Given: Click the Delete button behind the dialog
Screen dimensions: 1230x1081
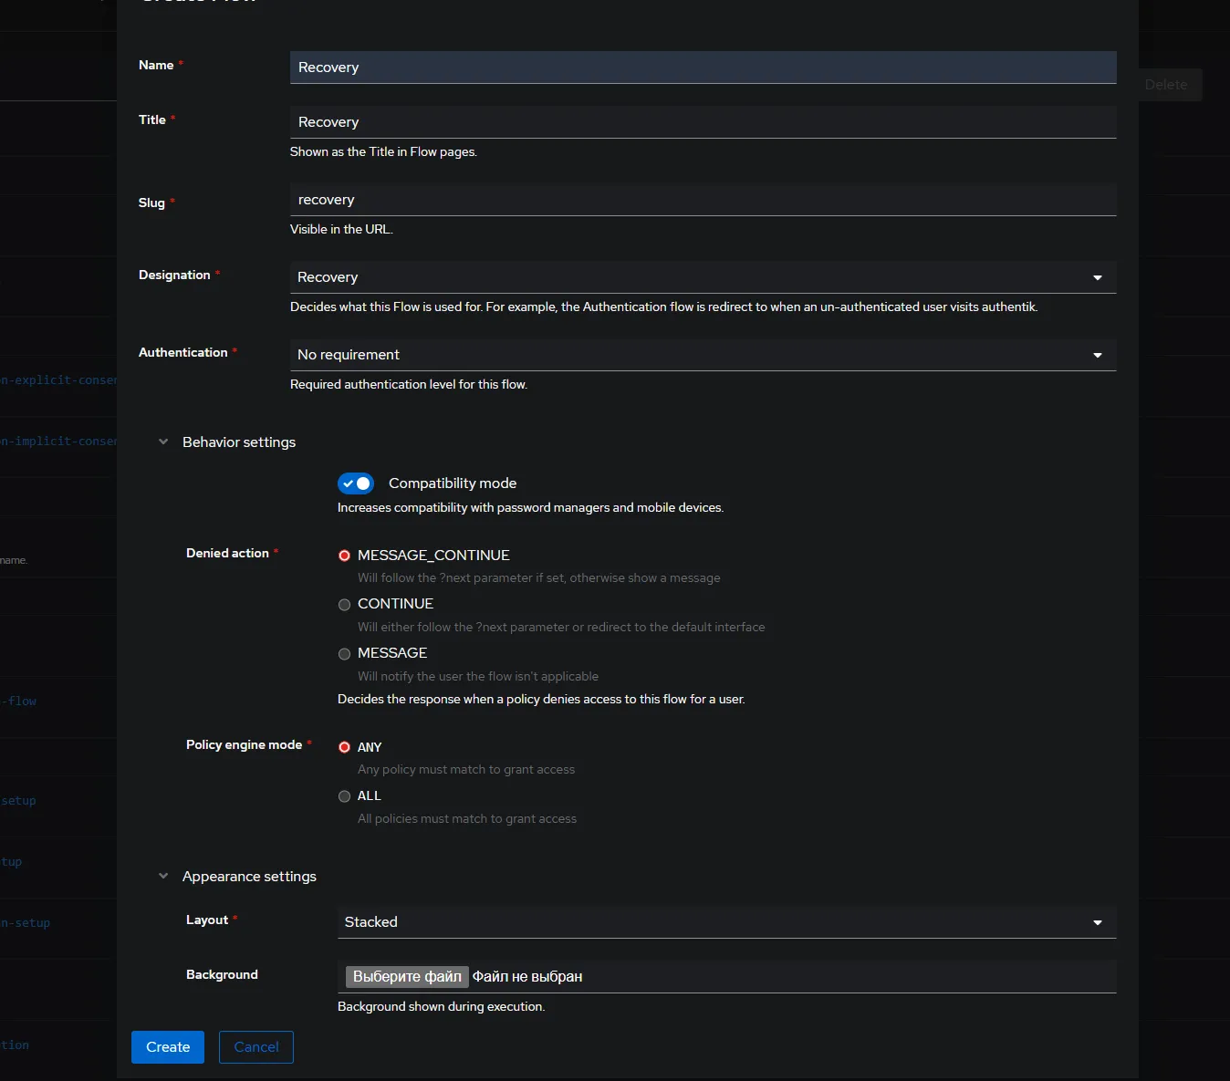Looking at the screenshot, I should (x=1166, y=84).
